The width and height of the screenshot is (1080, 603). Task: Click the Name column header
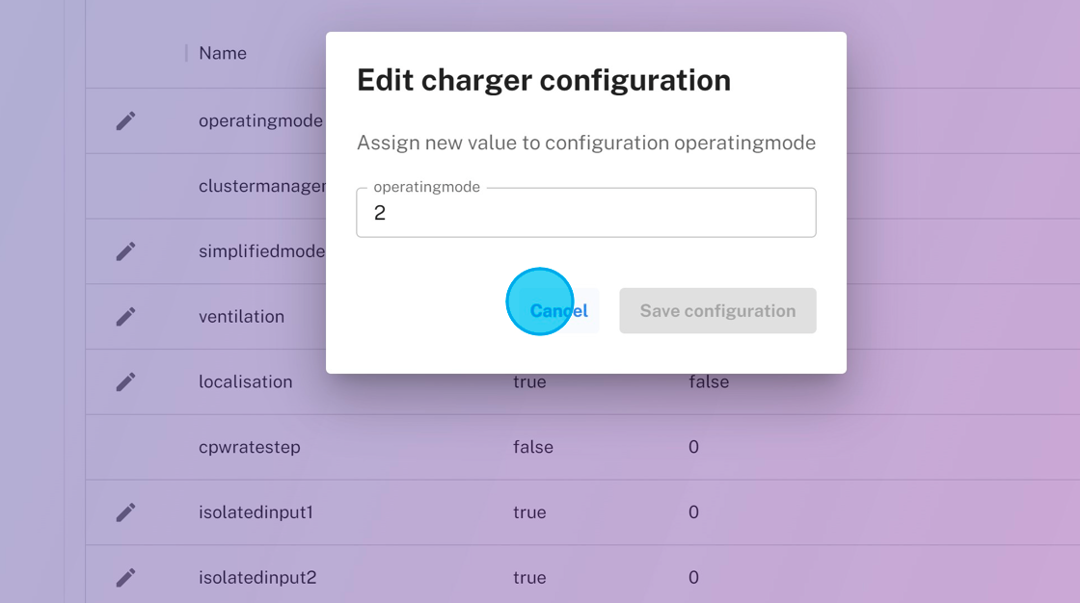click(223, 53)
